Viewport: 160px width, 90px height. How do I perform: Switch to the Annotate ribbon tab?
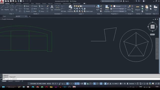18,3
